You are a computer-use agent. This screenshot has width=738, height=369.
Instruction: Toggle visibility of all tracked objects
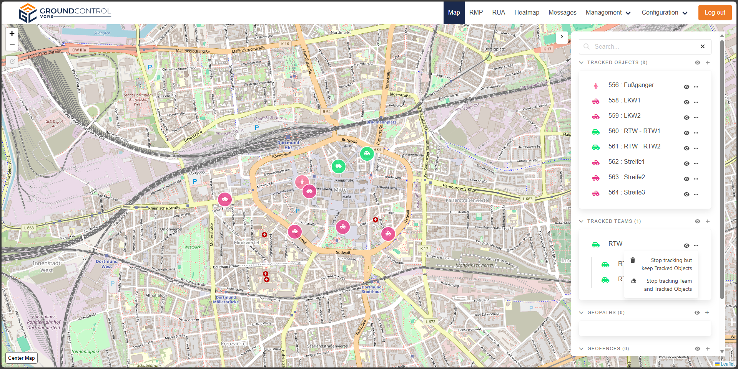[697, 63]
